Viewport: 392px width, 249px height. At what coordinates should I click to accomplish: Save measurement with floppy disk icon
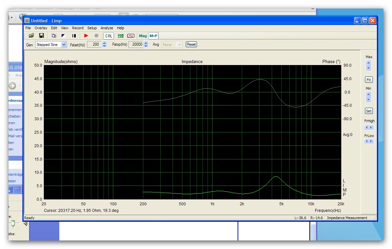(x=42, y=36)
